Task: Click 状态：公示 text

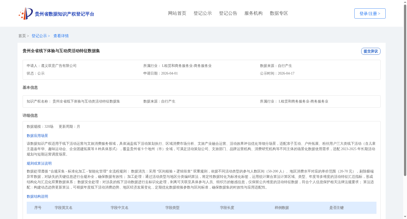Action: click(x=36, y=73)
